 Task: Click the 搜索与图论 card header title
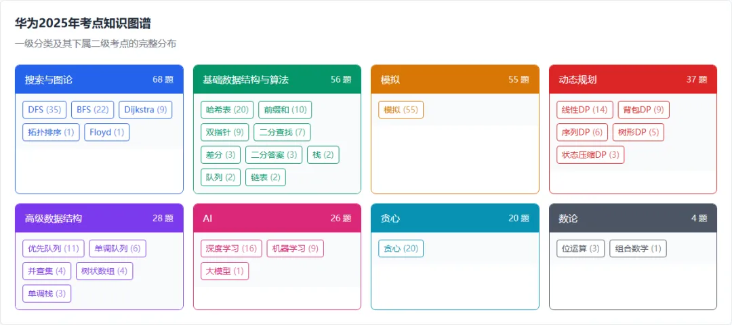click(49, 80)
